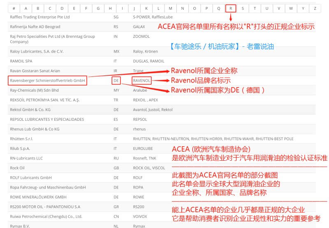This screenshot has width=329, height=228.
Task: Select letter V filter tab
Action: (279, 8)
